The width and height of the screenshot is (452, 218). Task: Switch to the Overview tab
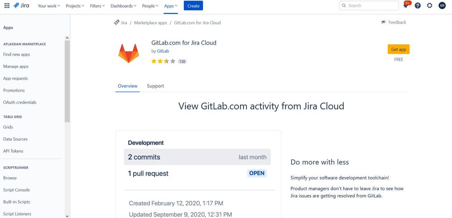(128, 86)
